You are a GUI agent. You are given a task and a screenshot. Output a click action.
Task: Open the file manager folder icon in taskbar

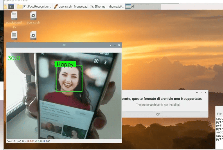6,7
